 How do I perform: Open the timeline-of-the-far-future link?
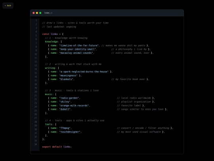pyautogui.click(x=79, y=45)
